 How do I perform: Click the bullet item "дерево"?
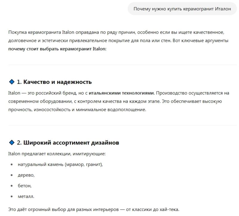26,175
